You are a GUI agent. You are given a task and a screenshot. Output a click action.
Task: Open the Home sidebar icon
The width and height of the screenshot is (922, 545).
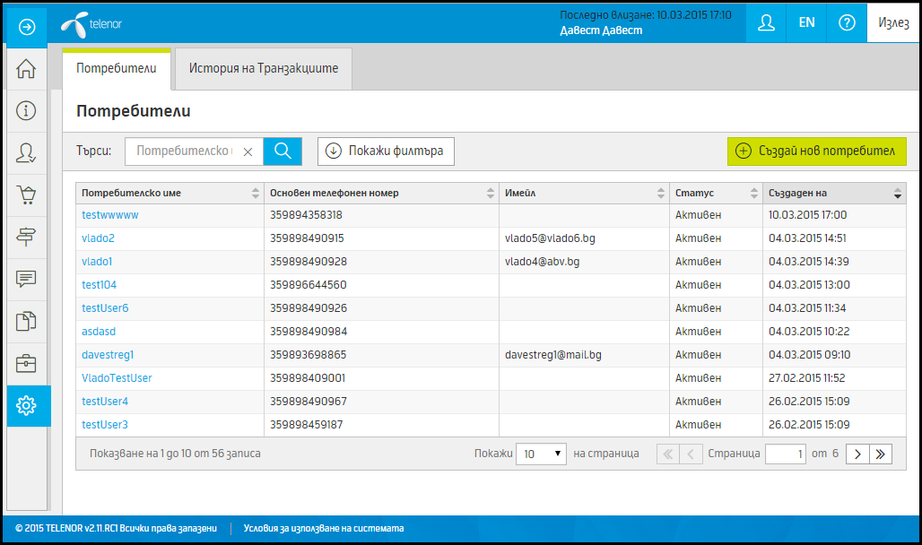(x=26, y=69)
